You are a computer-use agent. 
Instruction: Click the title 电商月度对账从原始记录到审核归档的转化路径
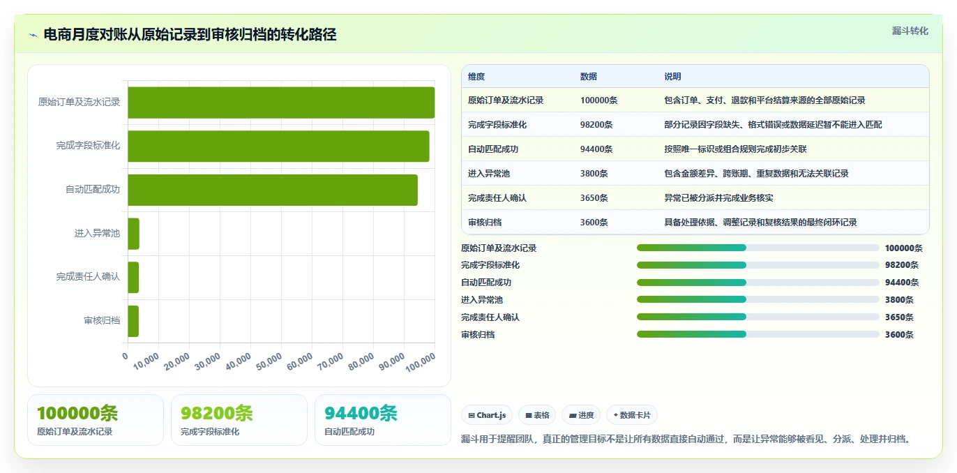click(x=190, y=35)
